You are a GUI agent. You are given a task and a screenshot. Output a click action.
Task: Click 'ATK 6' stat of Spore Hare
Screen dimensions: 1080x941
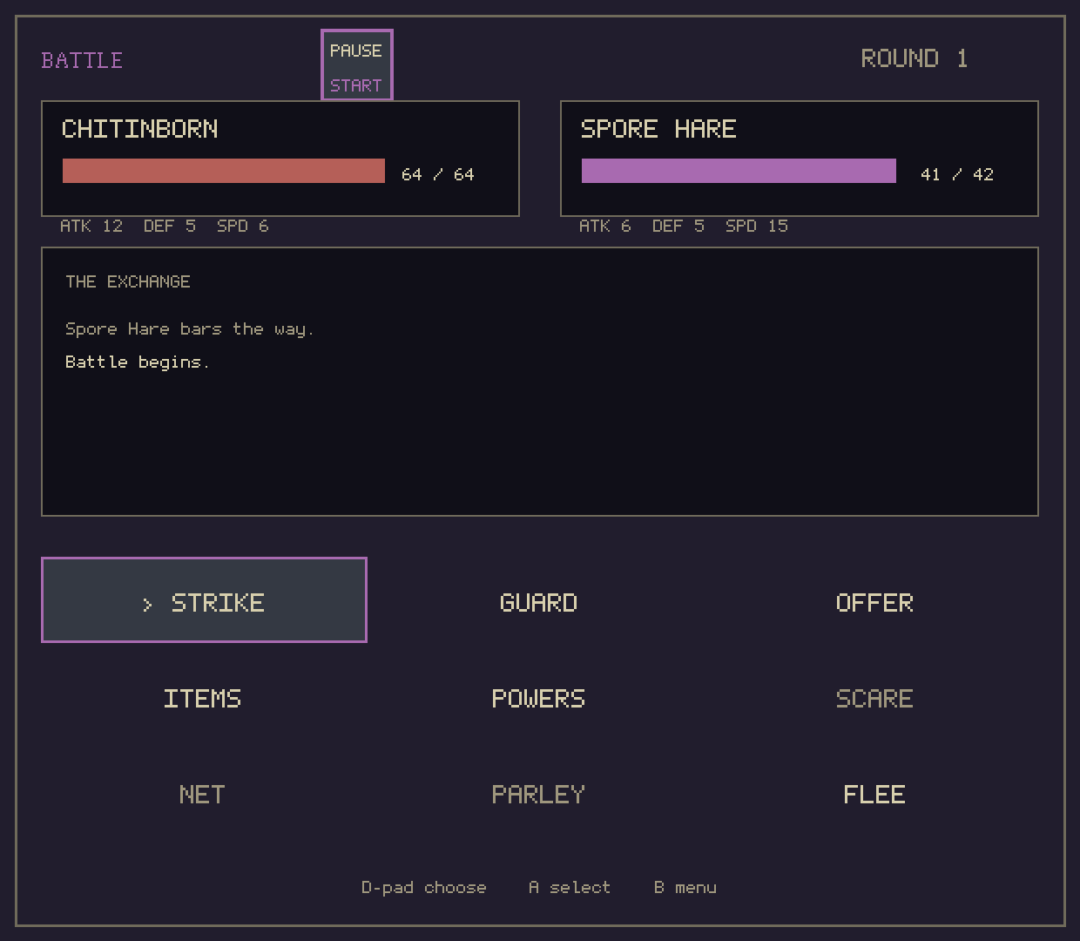point(605,226)
